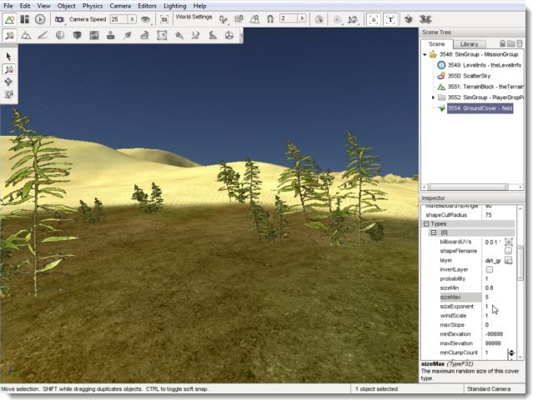This screenshot has height=406, width=538.
Task: Click the sizeMin value field
Action: point(494,287)
